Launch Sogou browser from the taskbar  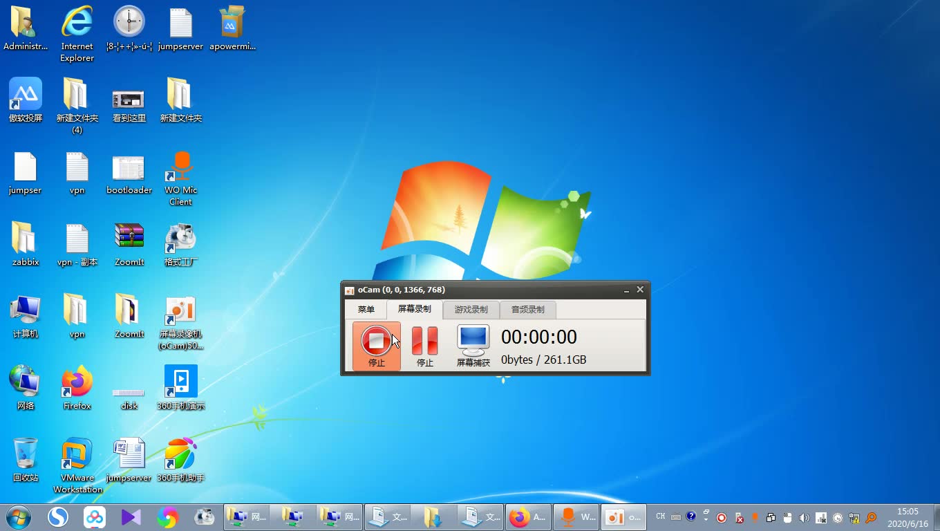tap(59, 516)
